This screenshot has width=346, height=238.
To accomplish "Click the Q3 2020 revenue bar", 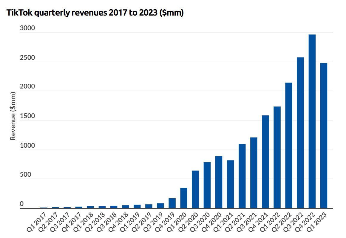I will coord(207,185).
